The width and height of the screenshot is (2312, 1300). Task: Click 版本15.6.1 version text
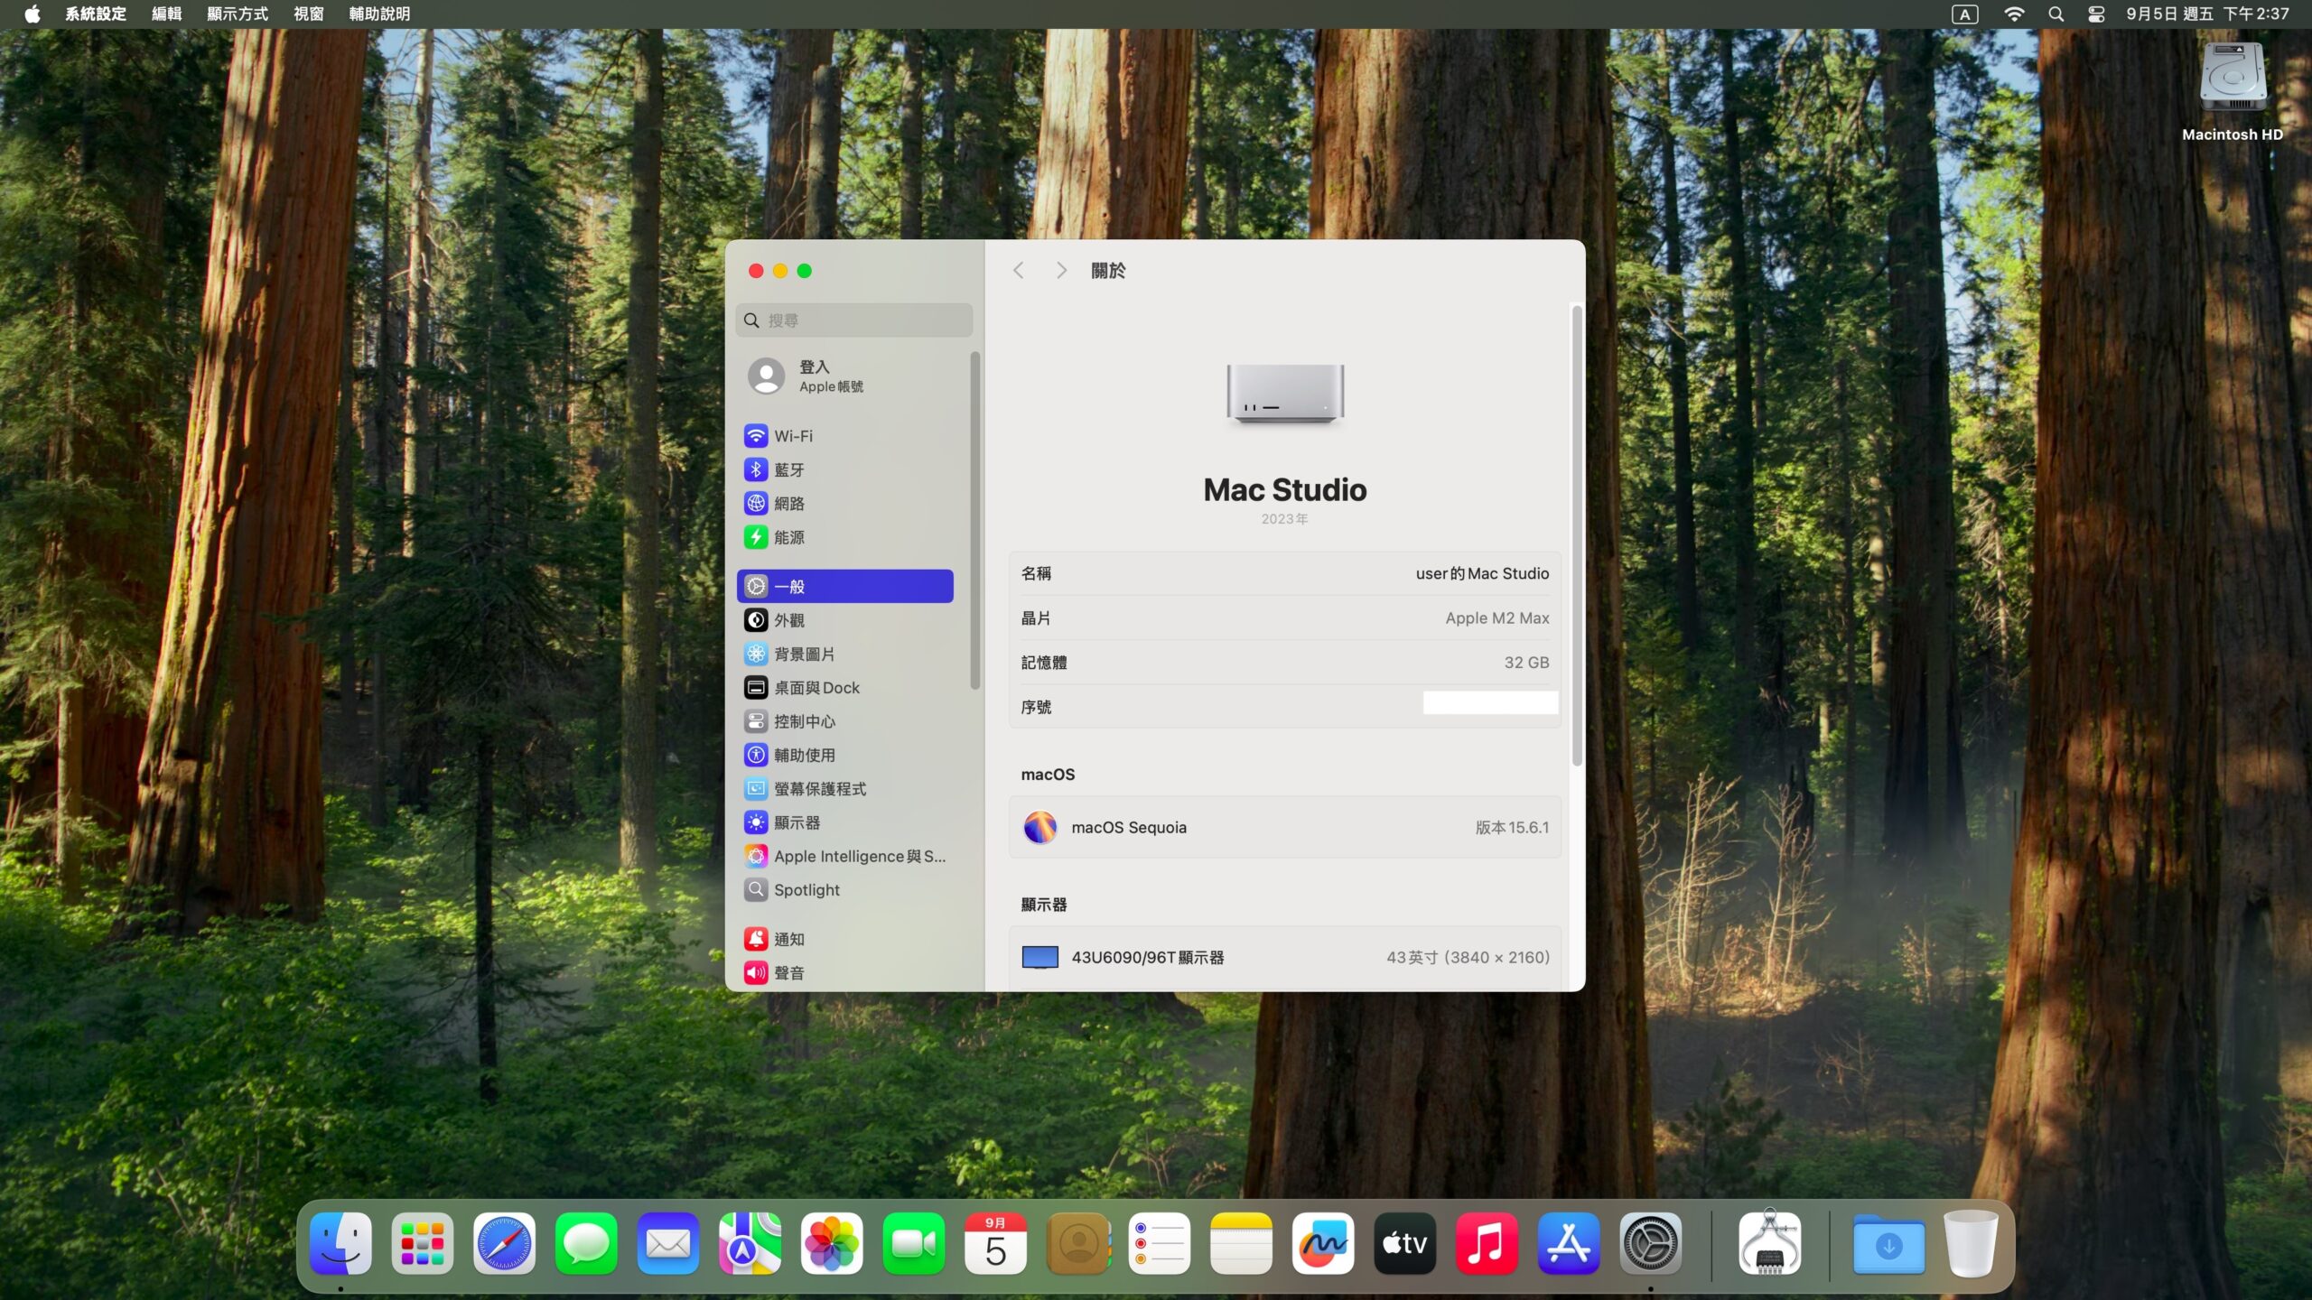tap(1512, 828)
